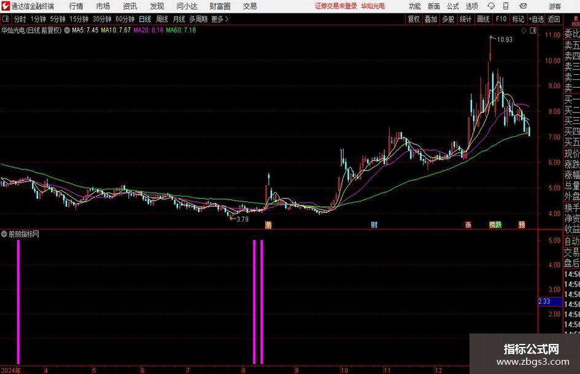Toggle the left sidebar panel icon
This screenshot has height=374, width=580.
pos(6,19)
